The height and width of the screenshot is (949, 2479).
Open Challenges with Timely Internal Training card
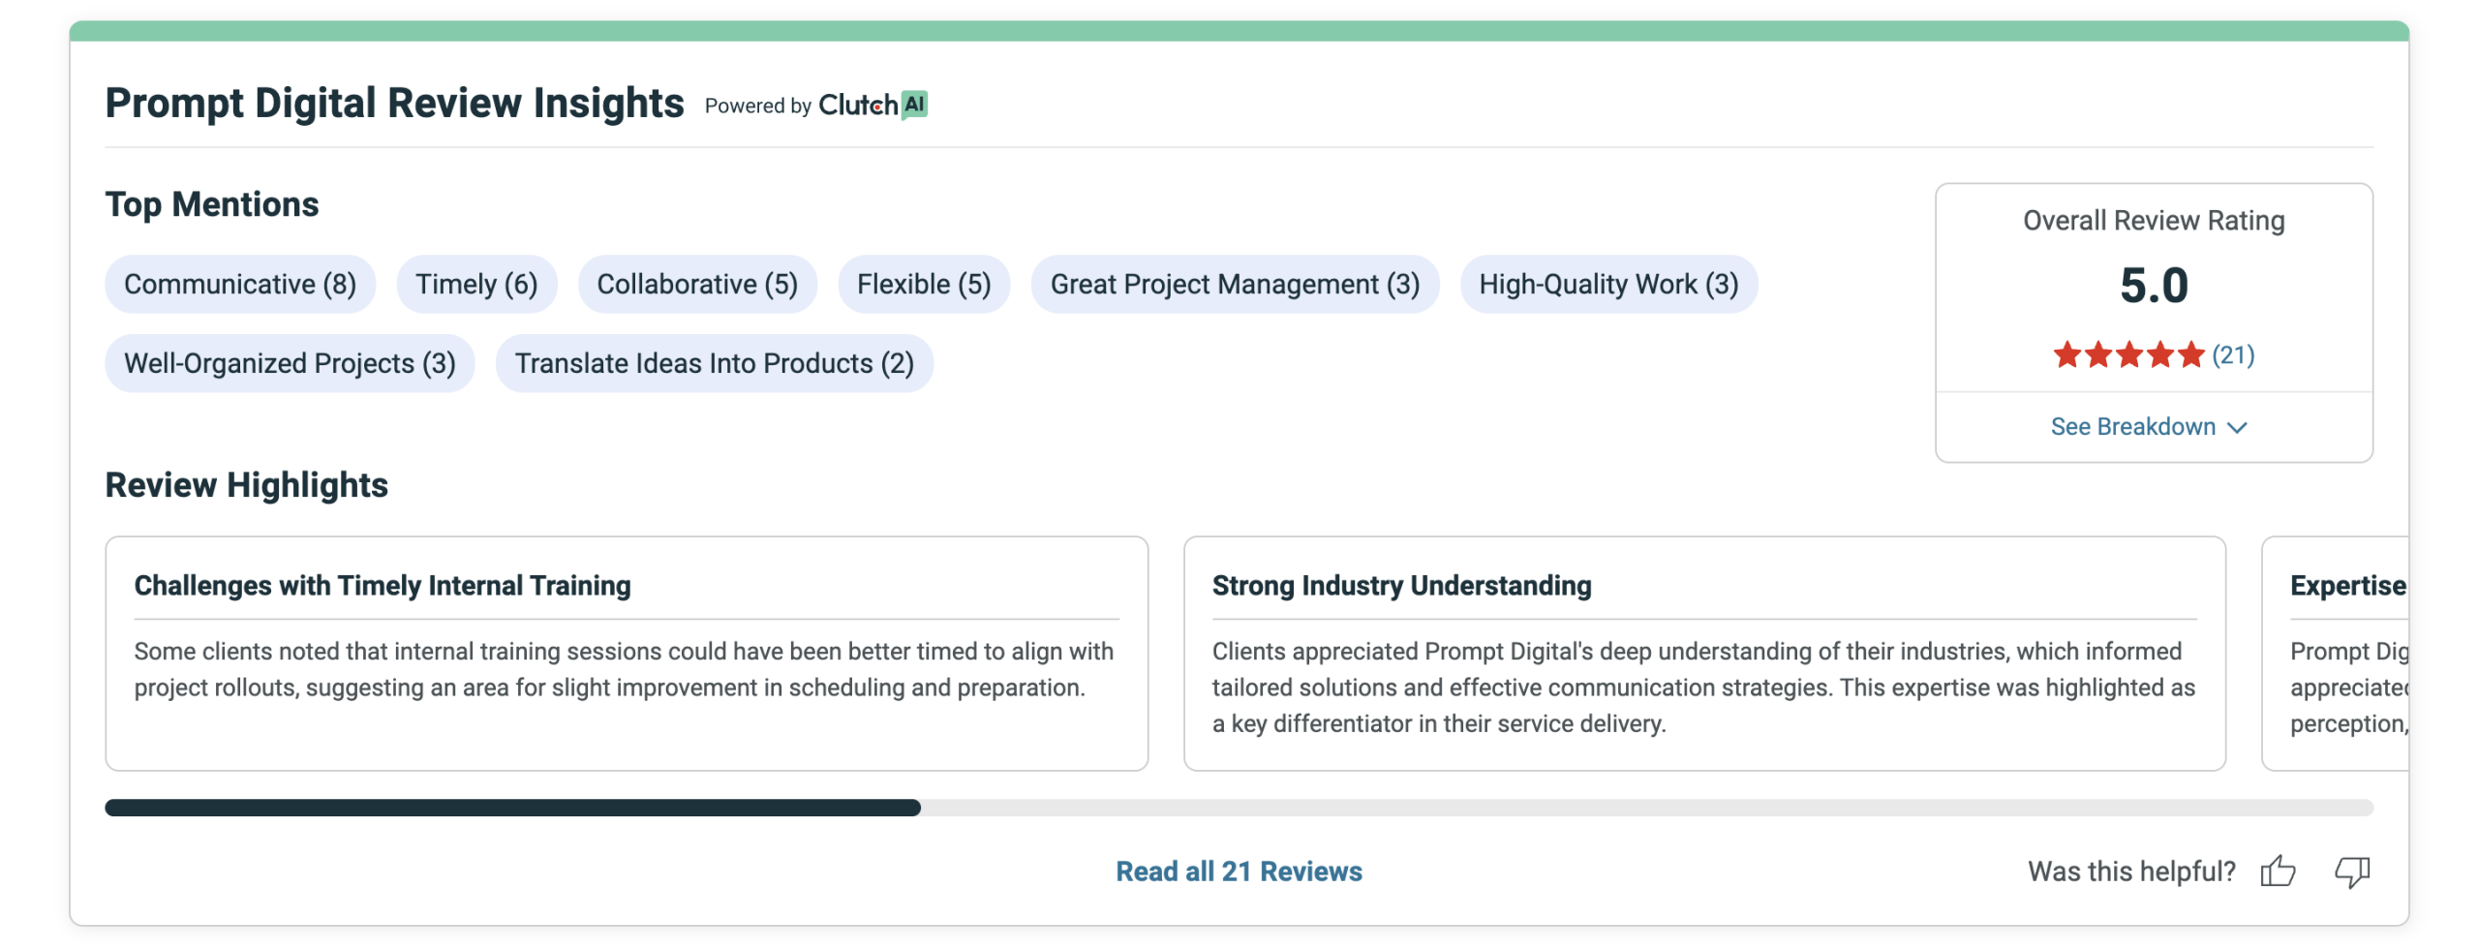coord(627,654)
